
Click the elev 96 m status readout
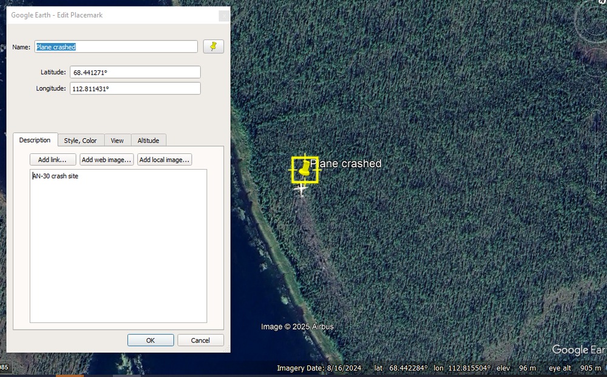(517, 368)
